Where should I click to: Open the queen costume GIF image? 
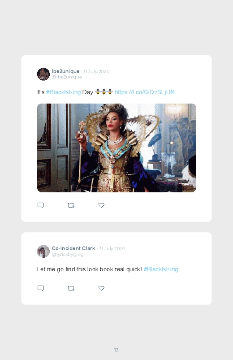(116, 148)
